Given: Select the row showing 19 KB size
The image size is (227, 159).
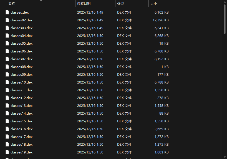Looking at the screenshot, I should (x=87, y=44).
